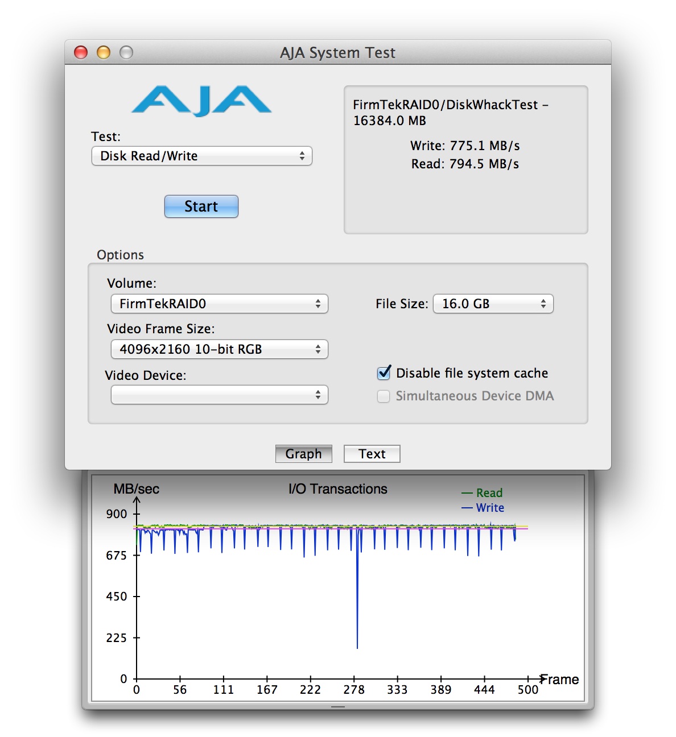
Task: Switch to the Graph view tab
Action: (x=304, y=454)
